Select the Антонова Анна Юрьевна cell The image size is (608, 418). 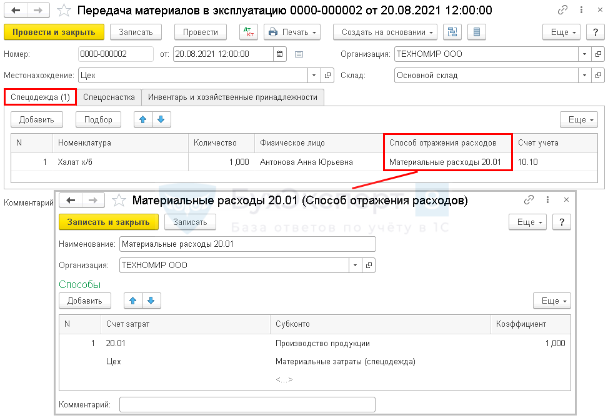coord(319,162)
